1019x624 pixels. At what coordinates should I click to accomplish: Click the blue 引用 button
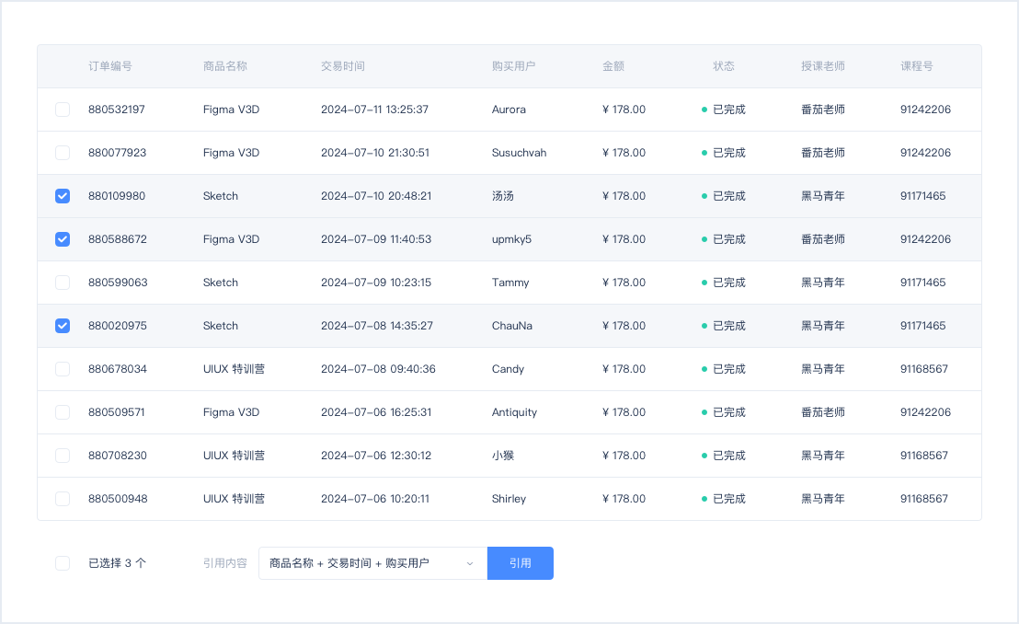(x=521, y=563)
